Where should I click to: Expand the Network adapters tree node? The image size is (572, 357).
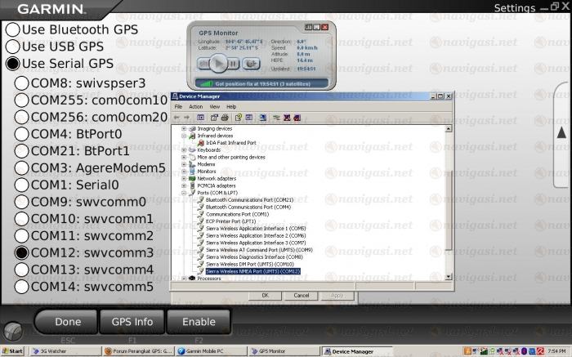click(184, 177)
